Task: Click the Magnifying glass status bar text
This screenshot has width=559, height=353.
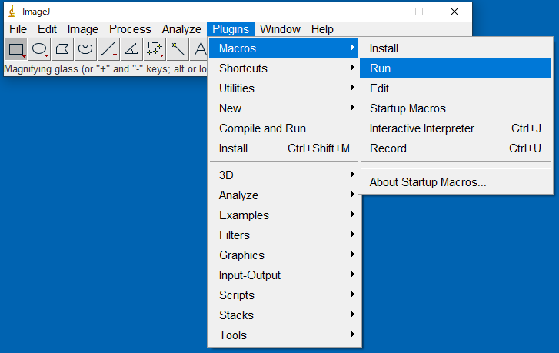Action: [x=105, y=68]
